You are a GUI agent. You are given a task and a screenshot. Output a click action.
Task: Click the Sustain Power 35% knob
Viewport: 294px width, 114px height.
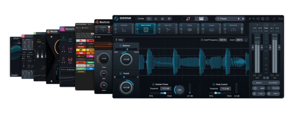(179, 90)
